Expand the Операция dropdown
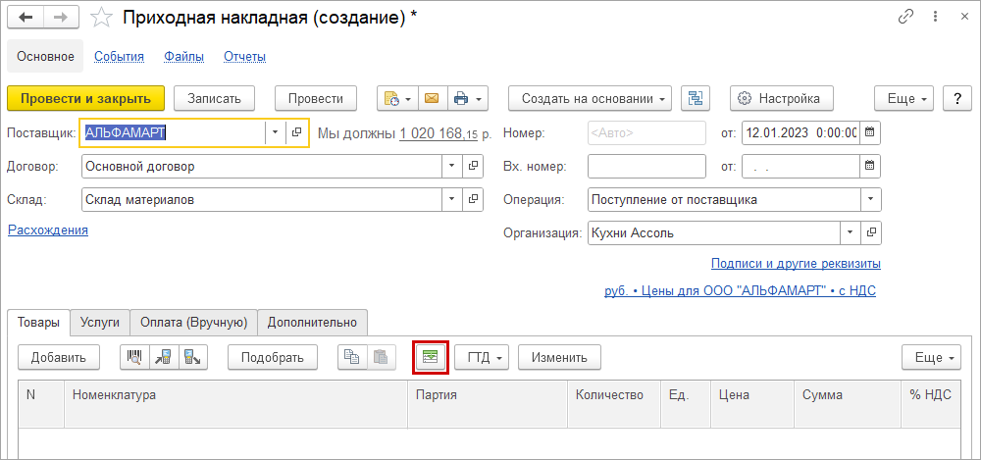 pos(870,200)
